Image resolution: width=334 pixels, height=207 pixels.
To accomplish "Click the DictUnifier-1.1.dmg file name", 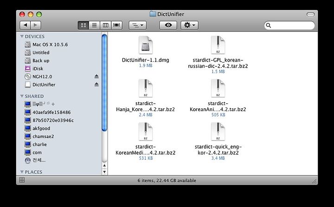I will click(146, 60).
